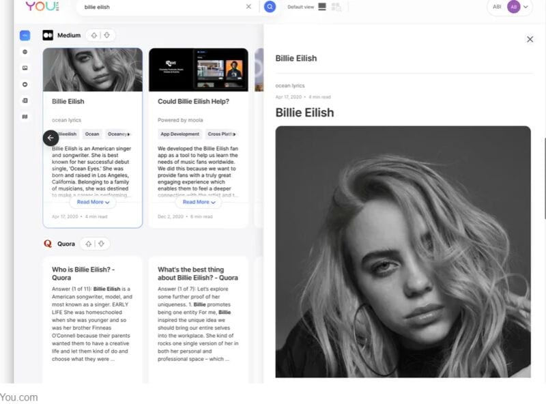Image resolution: width=546 pixels, height=404 pixels.
Task: Go back with the left arrow carousel button
Action: 51,138
